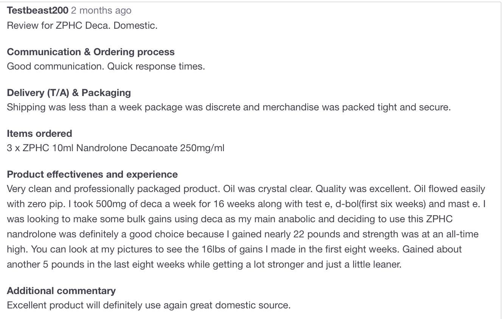This screenshot has height=319, width=503.
Task: Select the "Additional commentary" heading
Action: point(61,291)
